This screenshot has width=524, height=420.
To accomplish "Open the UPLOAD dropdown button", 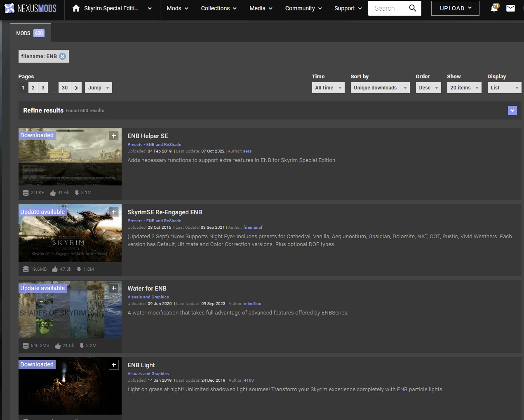I will [x=455, y=8].
